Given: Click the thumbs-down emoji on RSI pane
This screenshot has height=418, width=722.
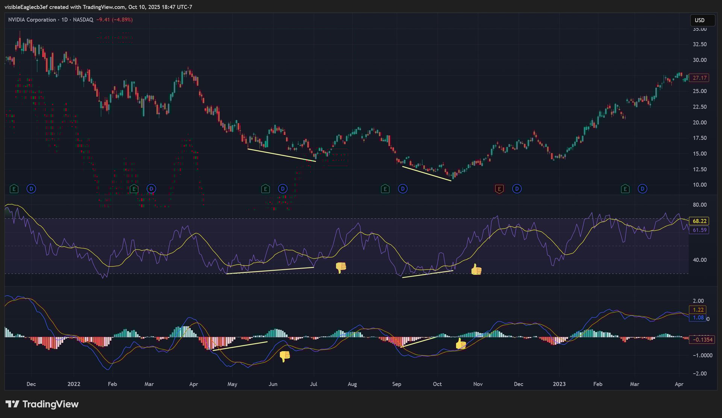Looking at the screenshot, I should pyautogui.click(x=341, y=267).
